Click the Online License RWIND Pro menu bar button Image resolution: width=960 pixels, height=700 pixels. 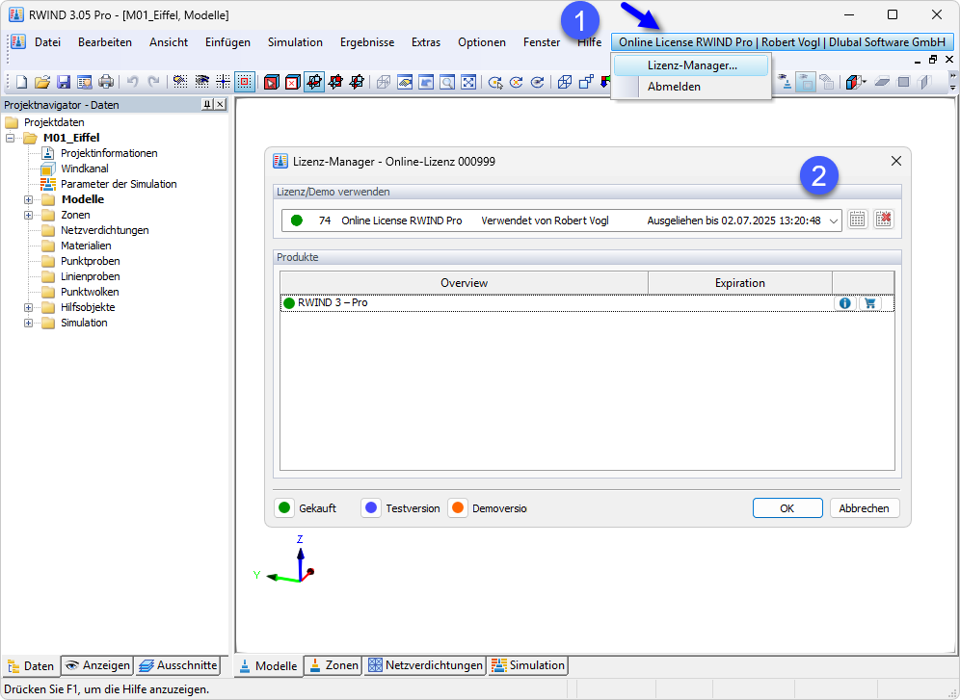[782, 42]
